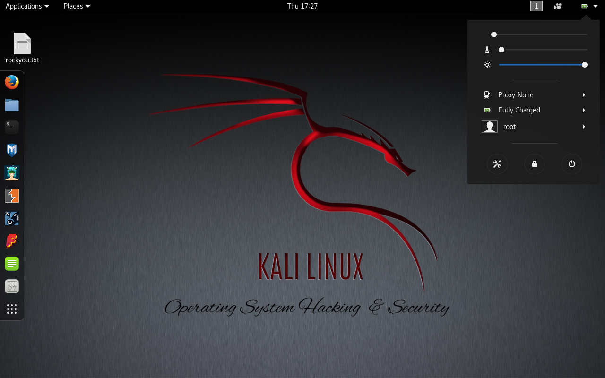Click the Fully Charged battery icon
Viewport: 605px width, 378px height.
click(487, 110)
